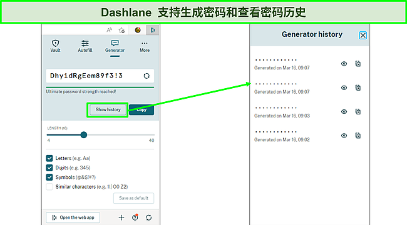This screenshot has width=407, height=225.
Task: Enable Similar characters checkbox
Action: click(x=49, y=187)
